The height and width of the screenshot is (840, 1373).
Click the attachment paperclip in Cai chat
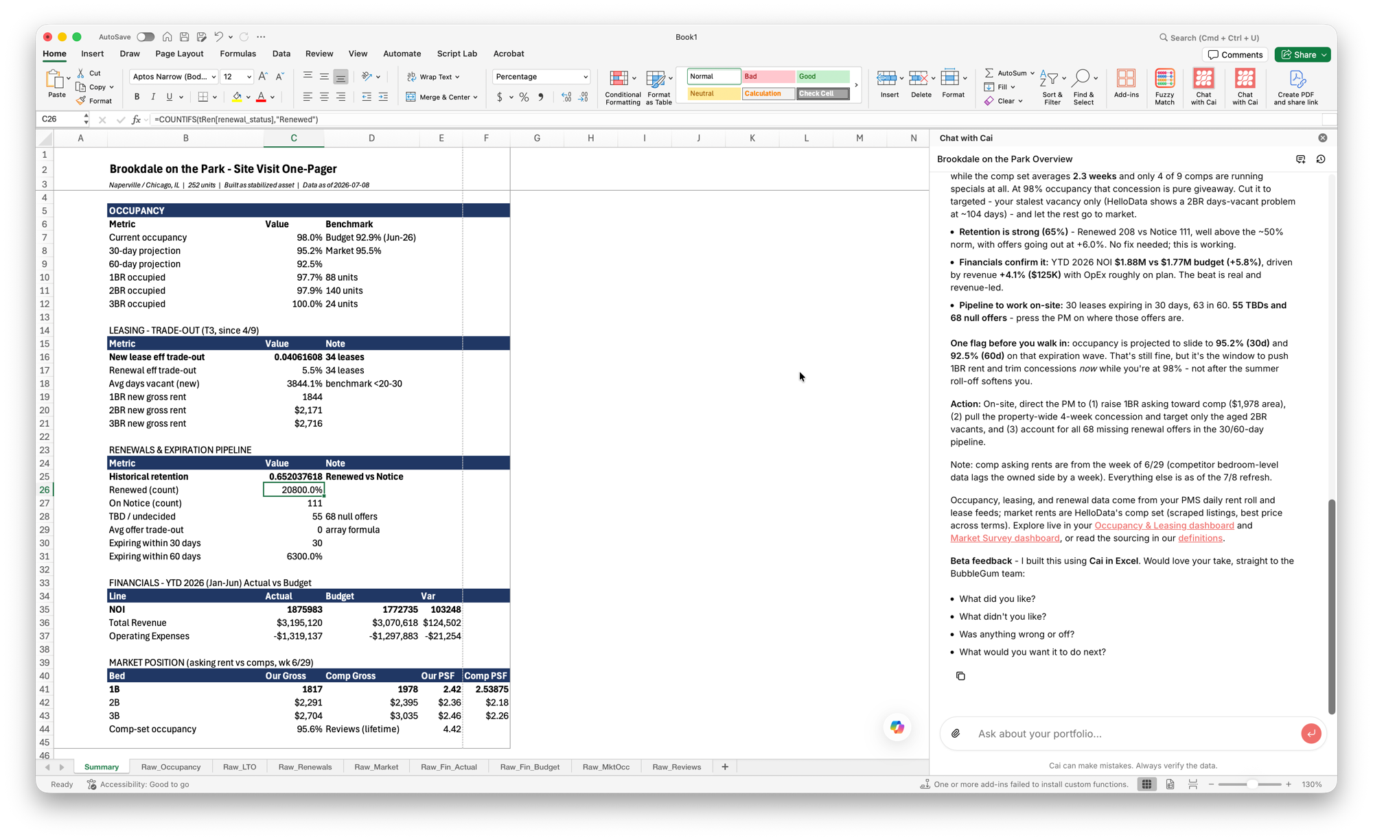(956, 734)
